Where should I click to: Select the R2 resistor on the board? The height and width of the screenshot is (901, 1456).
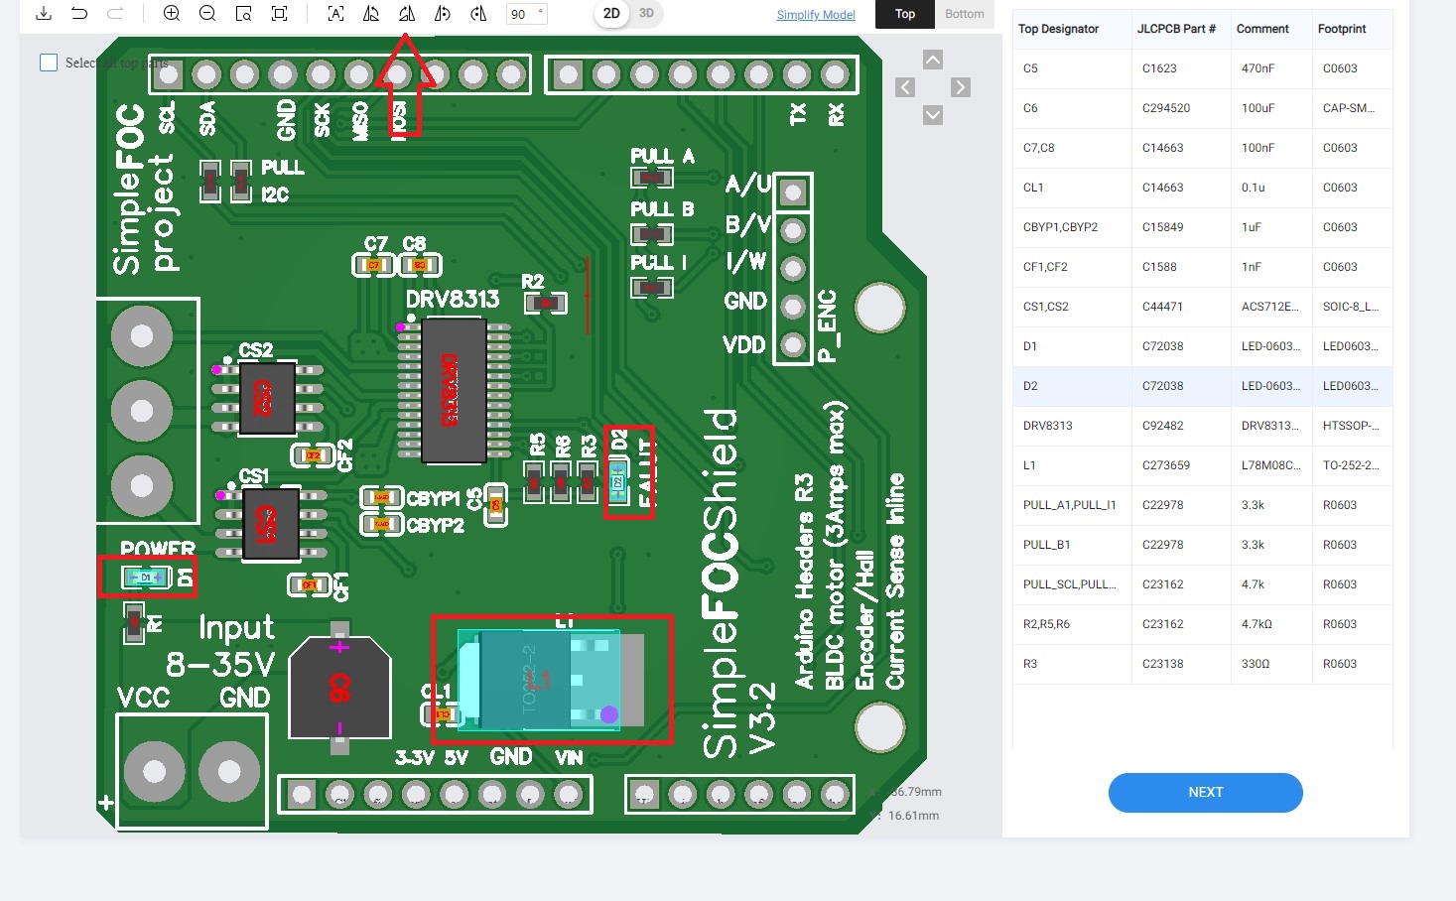[546, 303]
